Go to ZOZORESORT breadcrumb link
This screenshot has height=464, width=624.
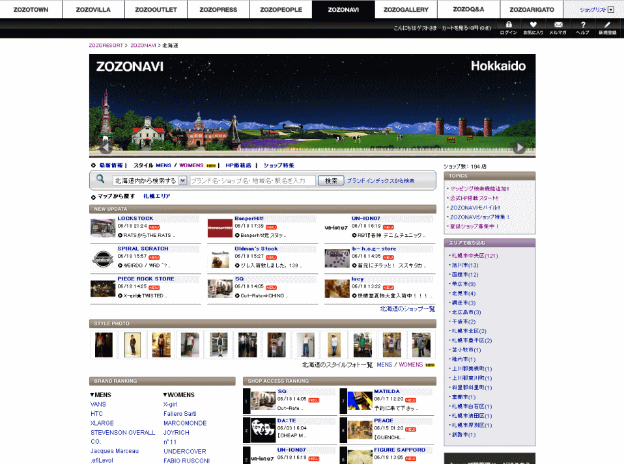point(106,46)
